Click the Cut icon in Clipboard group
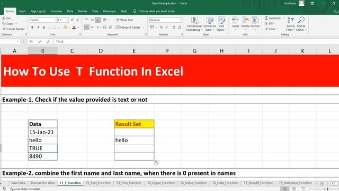 pos(4,18)
